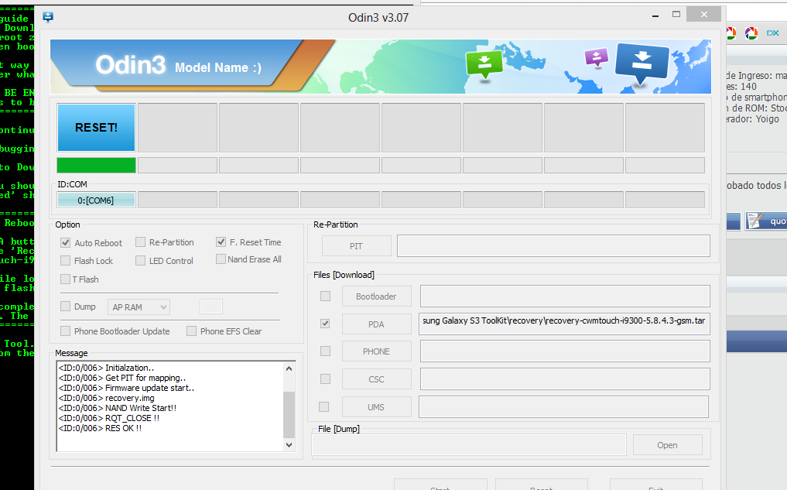Viewport: 787px width, 490px height.
Task: Enable the T Flash checkbox
Action: pos(65,279)
